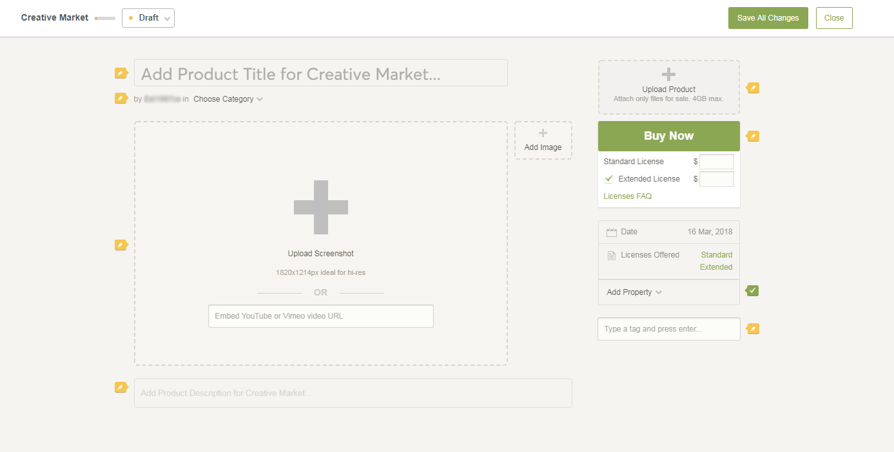This screenshot has width=894, height=452.
Task: Click the Upload Product area
Action: coord(668,87)
